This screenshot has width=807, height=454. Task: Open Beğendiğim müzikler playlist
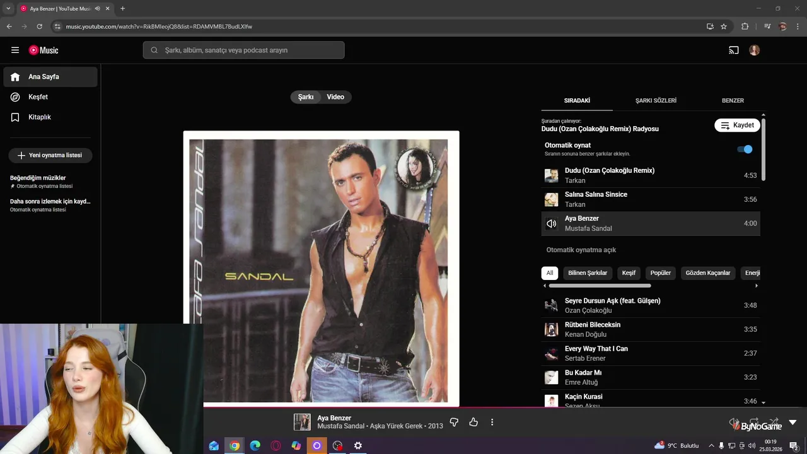pyautogui.click(x=50, y=182)
